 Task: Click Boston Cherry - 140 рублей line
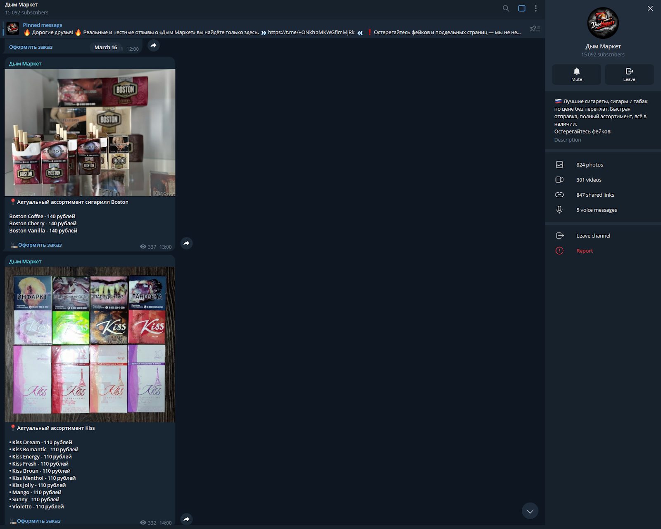(43, 223)
